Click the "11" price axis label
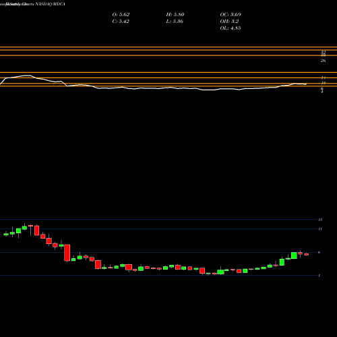337x337 pixels. point(320,228)
